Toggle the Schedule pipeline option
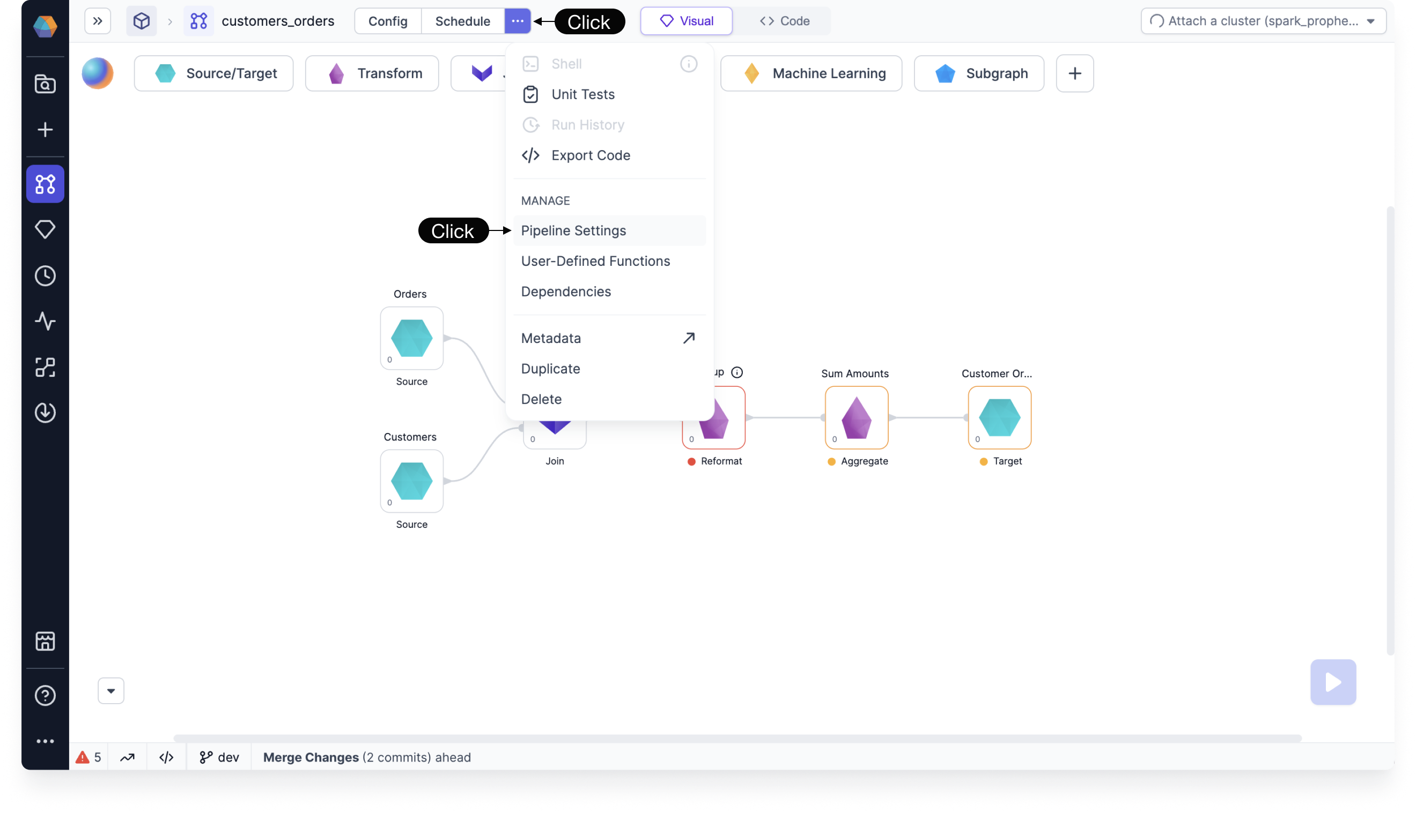This screenshot has height=813, width=1416. 462,20
